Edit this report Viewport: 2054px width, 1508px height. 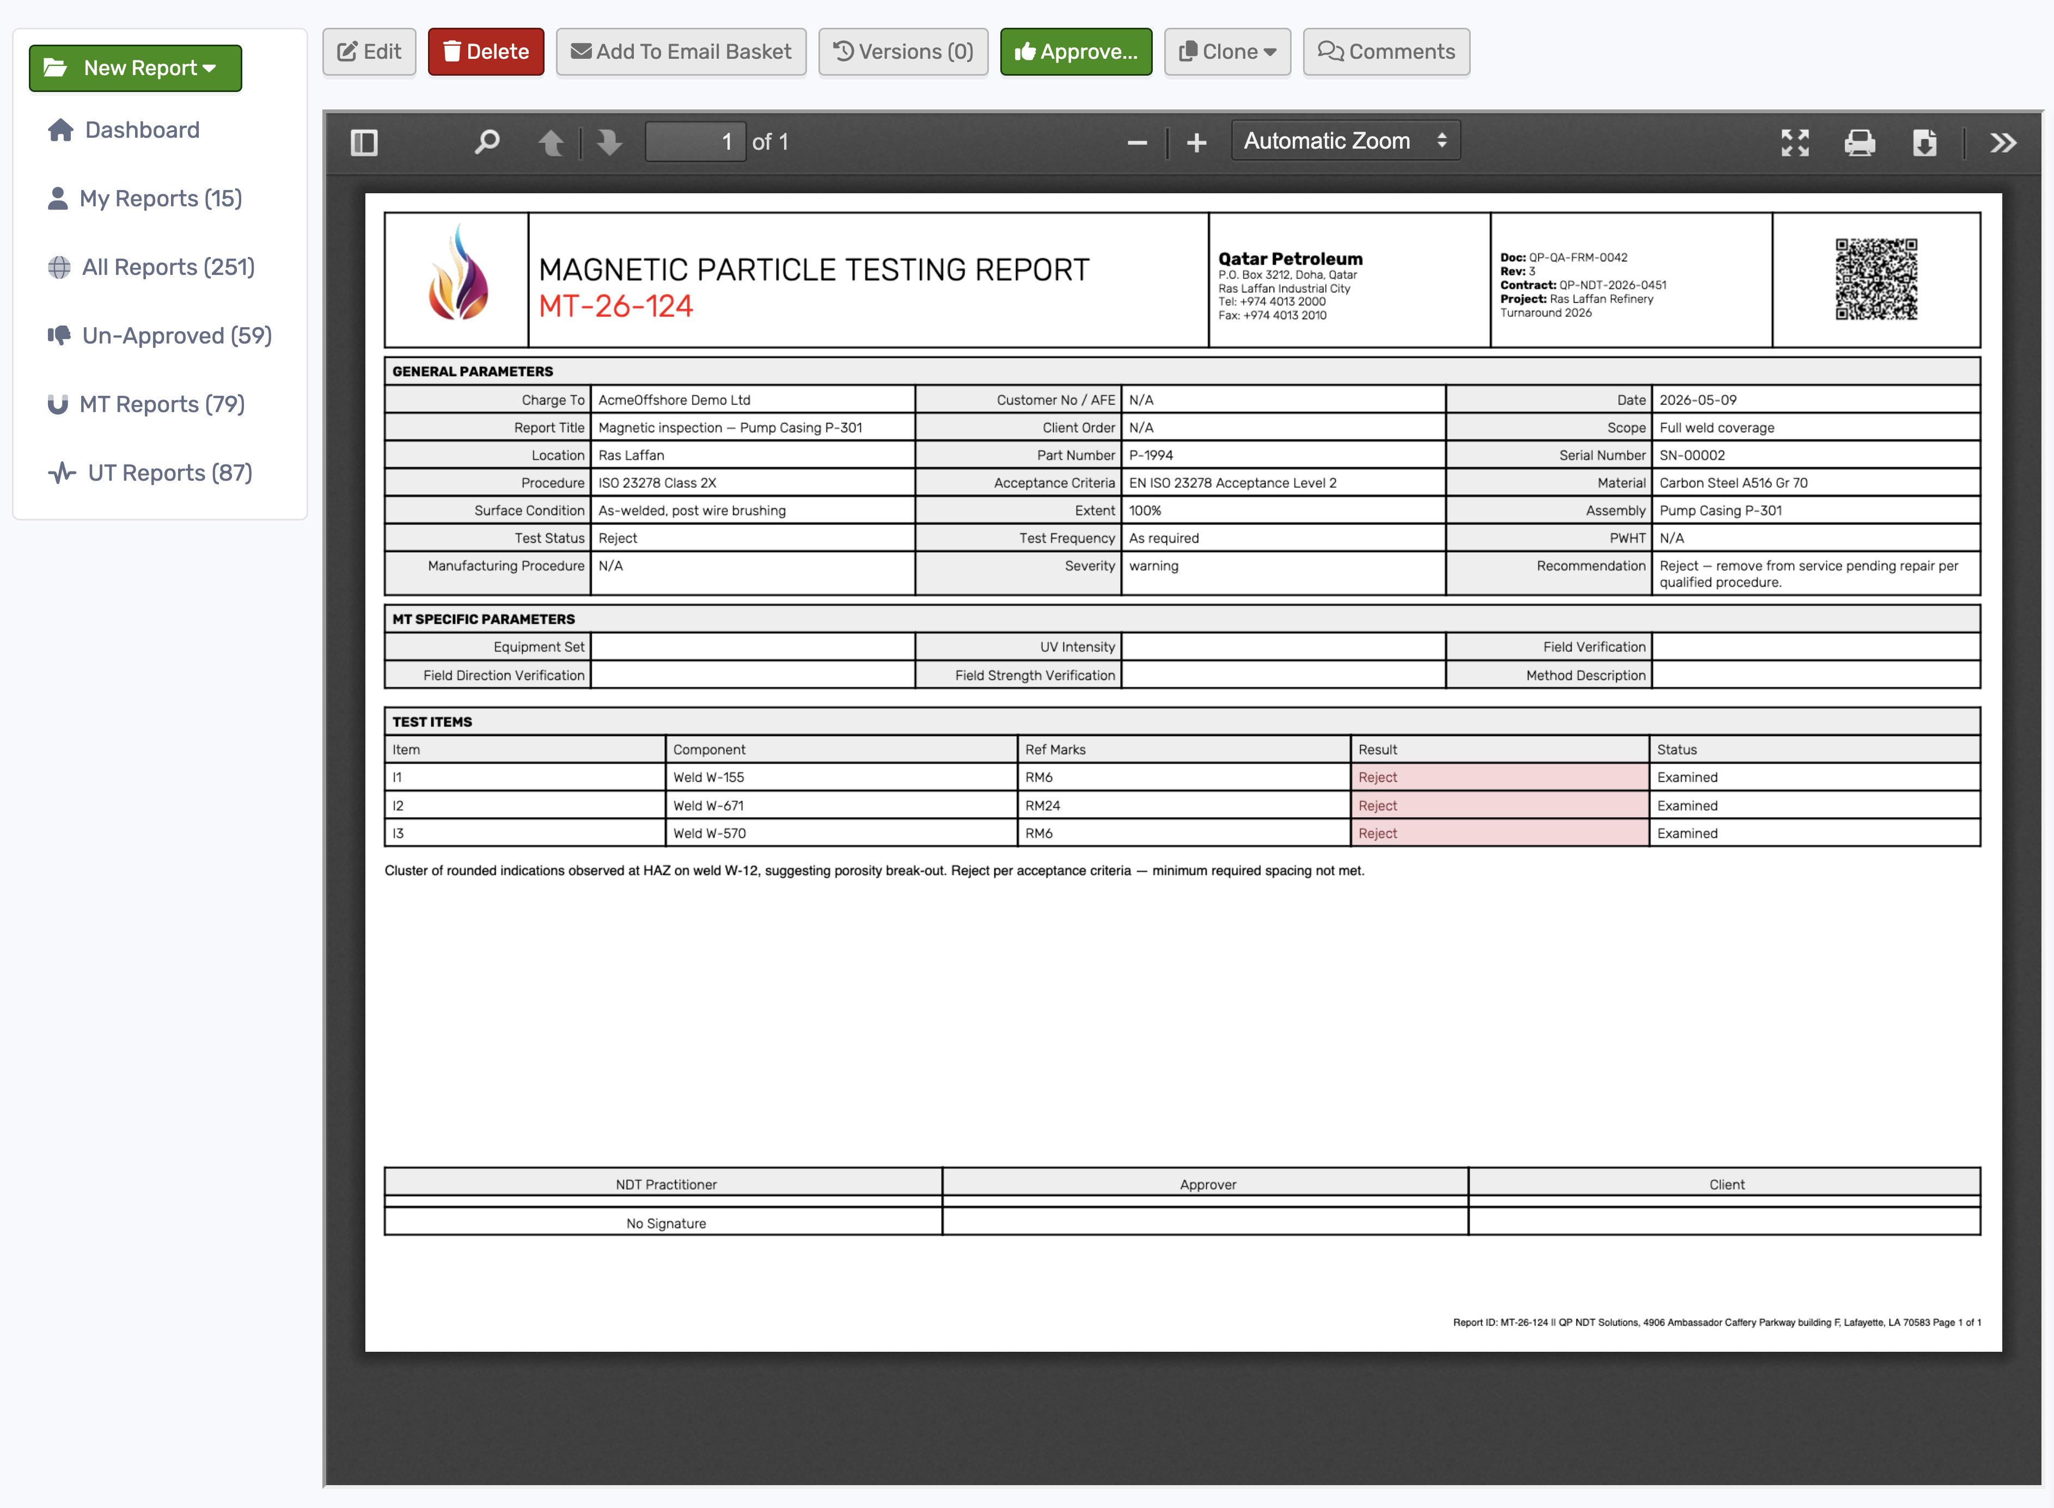[x=369, y=51]
